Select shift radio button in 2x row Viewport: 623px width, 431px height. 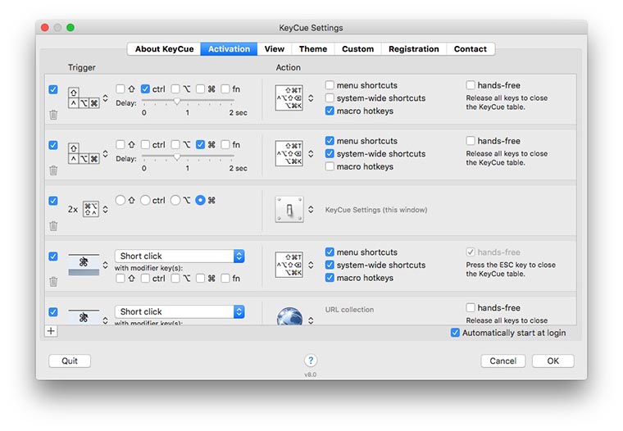pyautogui.click(x=120, y=200)
